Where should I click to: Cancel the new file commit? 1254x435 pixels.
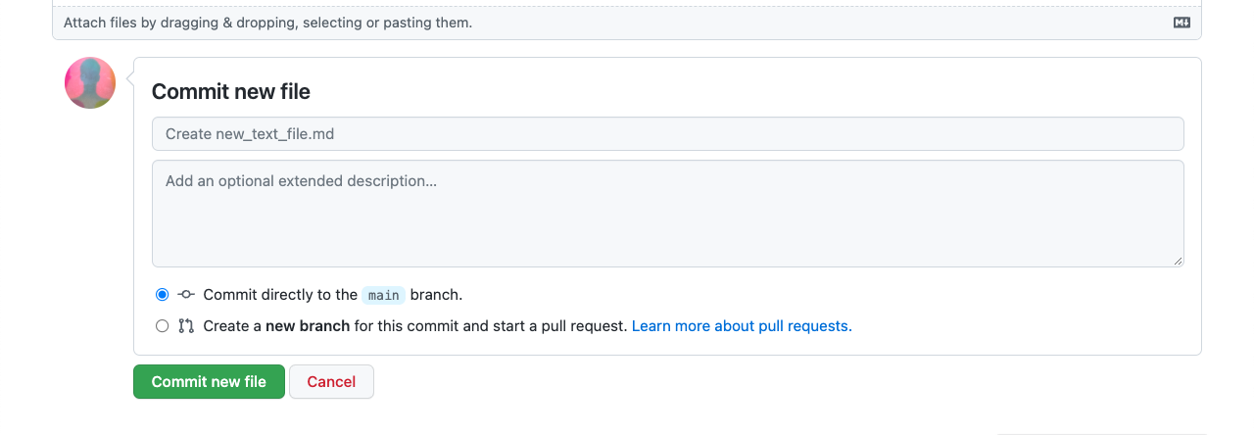(x=331, y=382)
